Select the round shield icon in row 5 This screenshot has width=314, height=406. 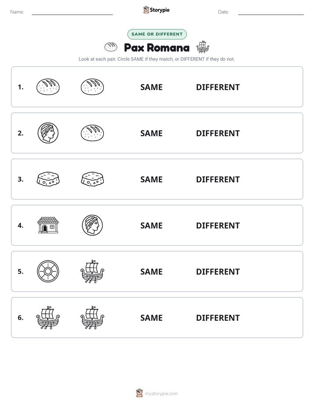[48, 272]
